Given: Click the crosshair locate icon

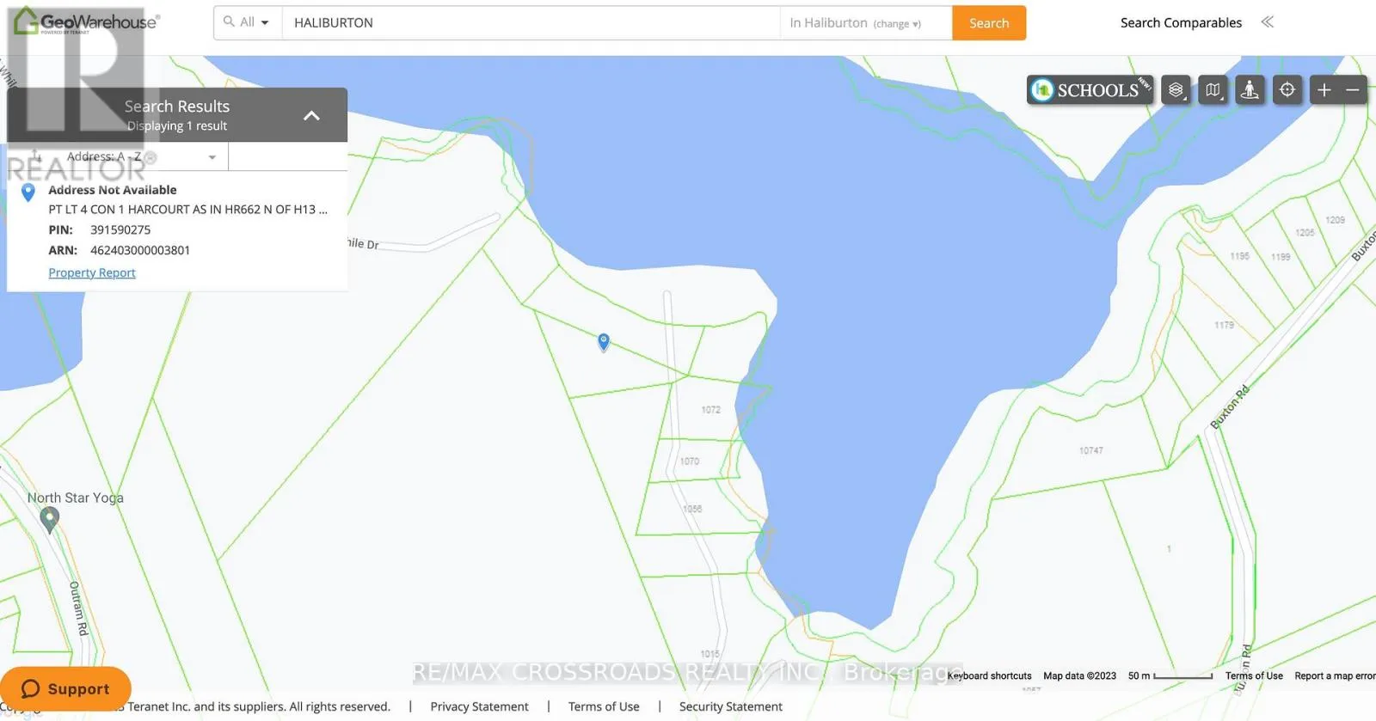Looking at the screenshot, I should click(x=1287, y=90).
